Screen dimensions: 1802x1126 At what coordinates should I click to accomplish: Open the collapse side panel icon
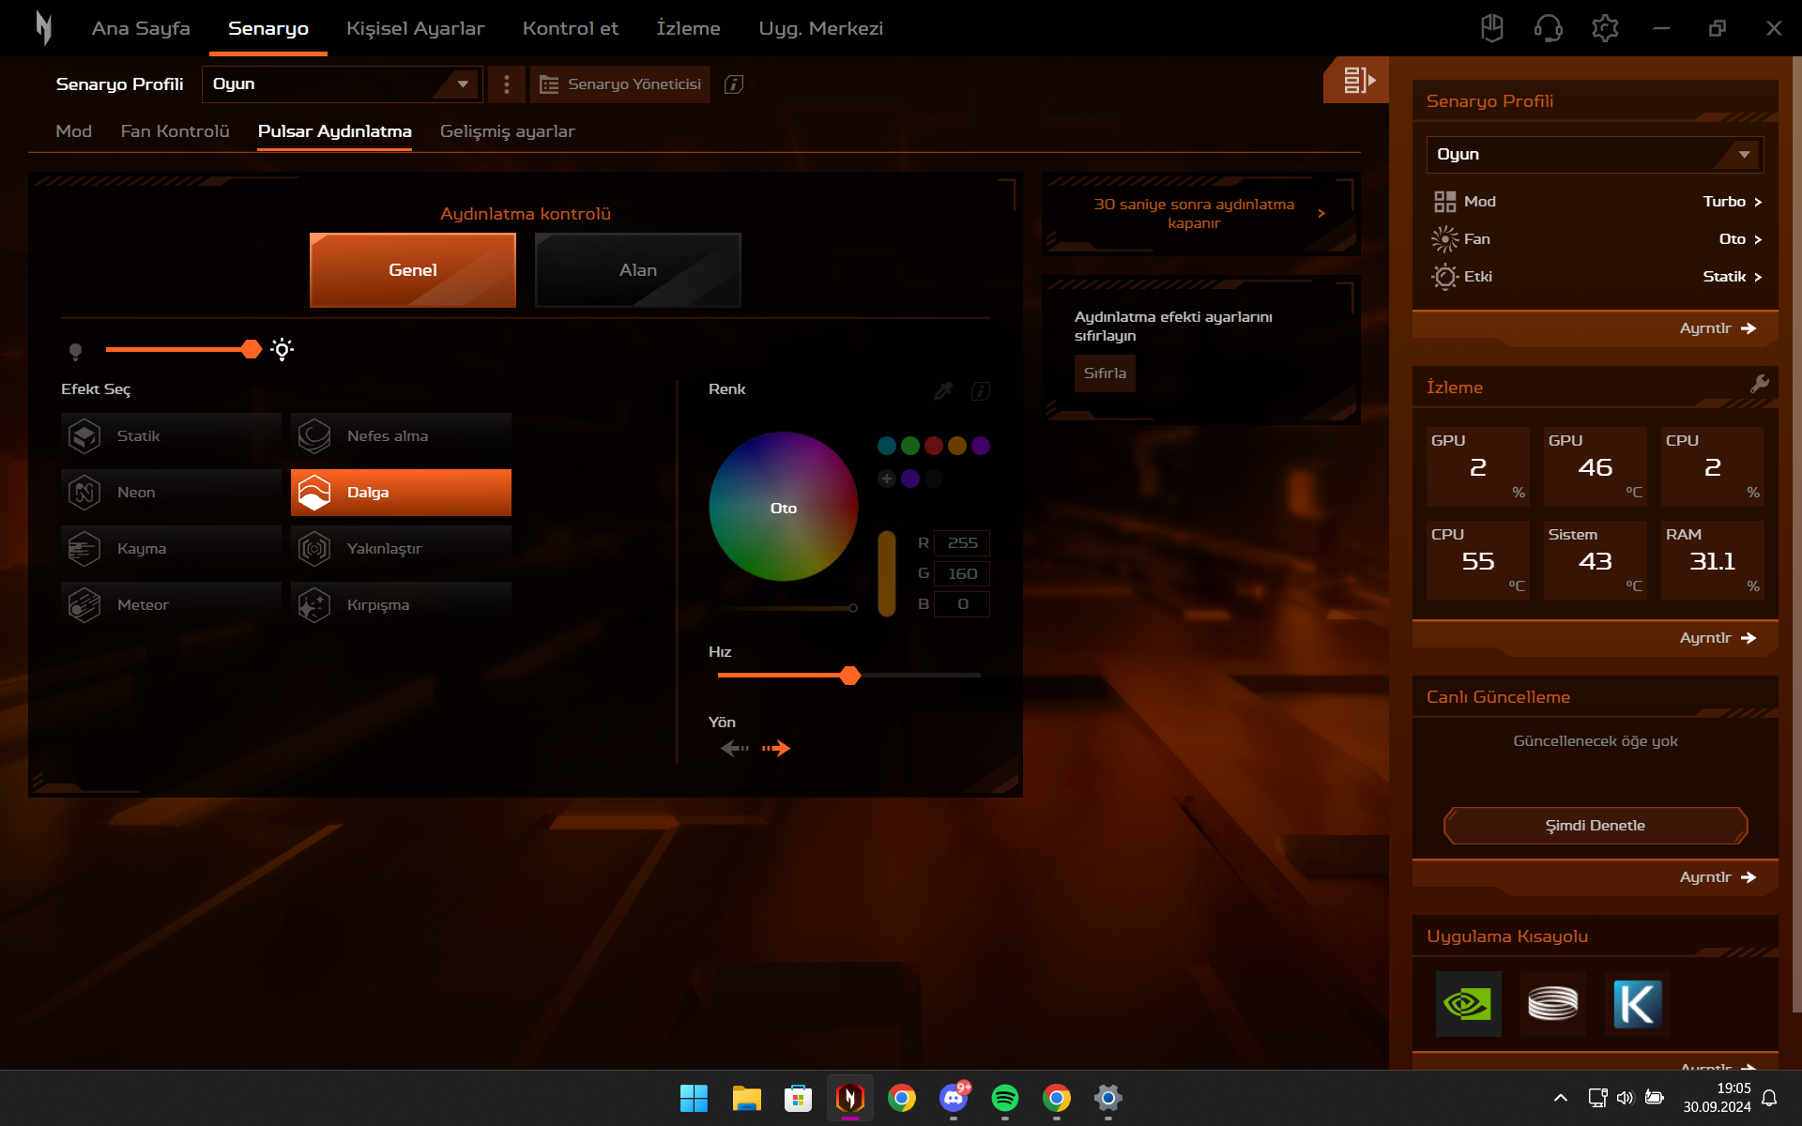coord(1357,81)
